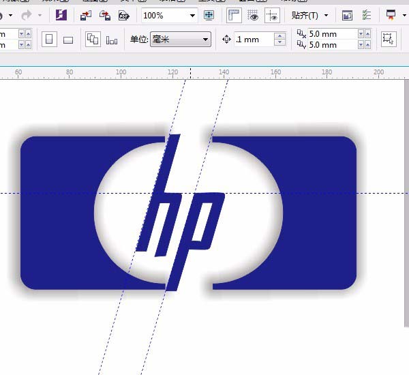Image resolution: width=409 pixels, height=375 pixels.
Task: Click the horizontal ruler at 100 mark
Action: tap(121, 72)
